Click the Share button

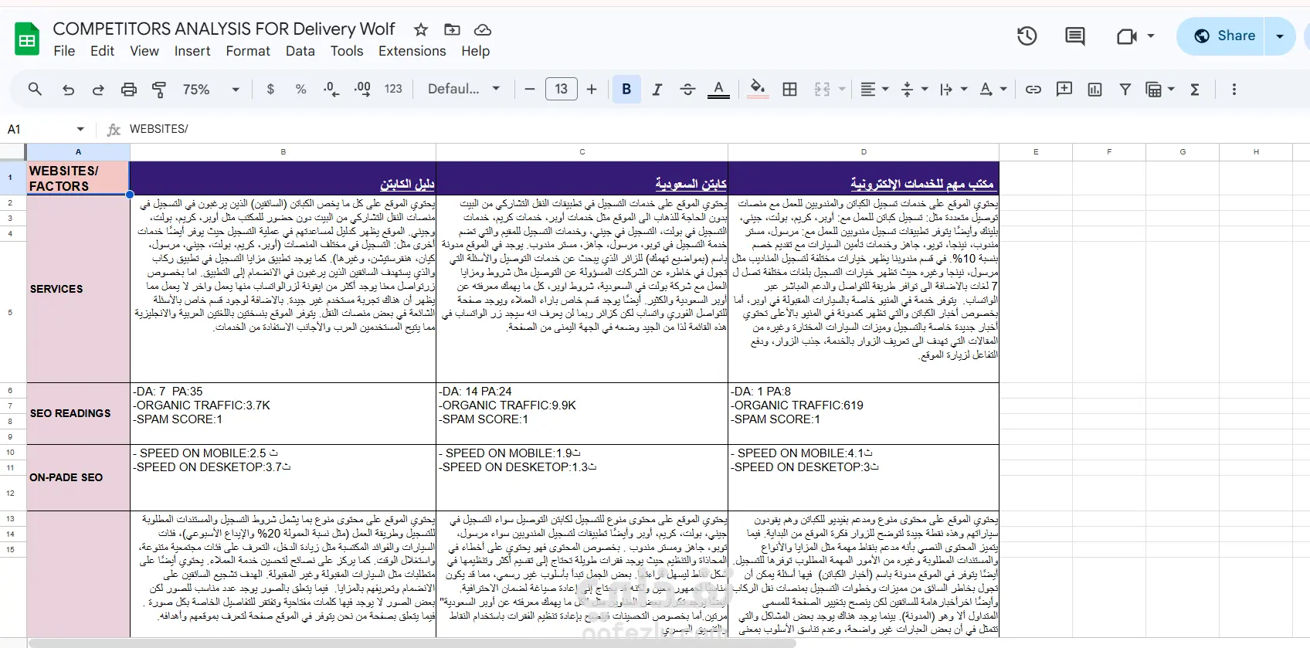coord(1221,36)
